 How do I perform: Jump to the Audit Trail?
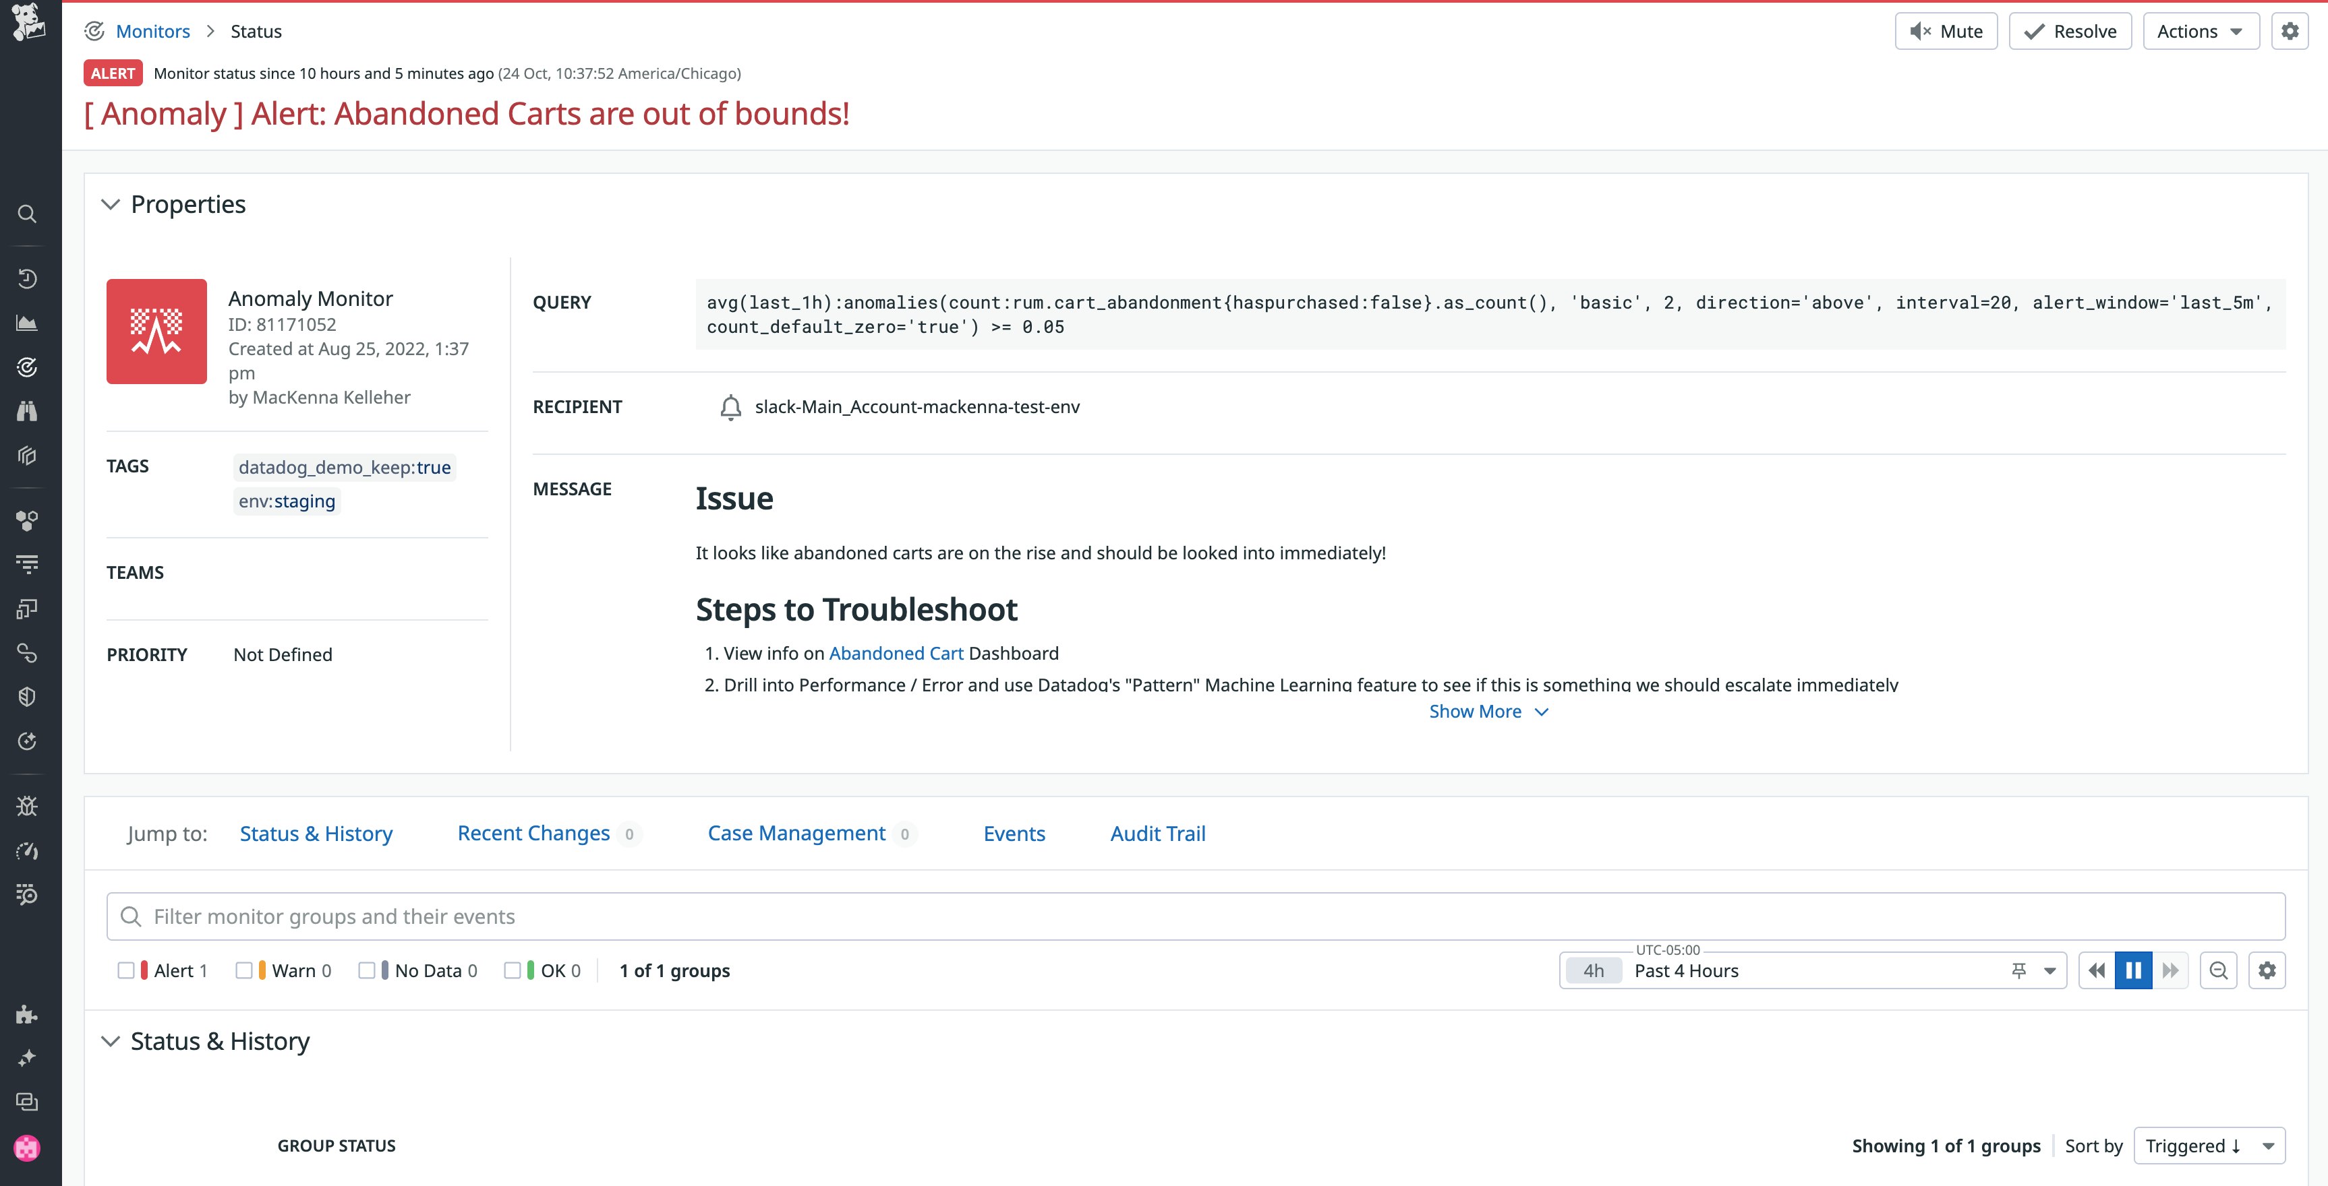click(x=1158, y=833)
